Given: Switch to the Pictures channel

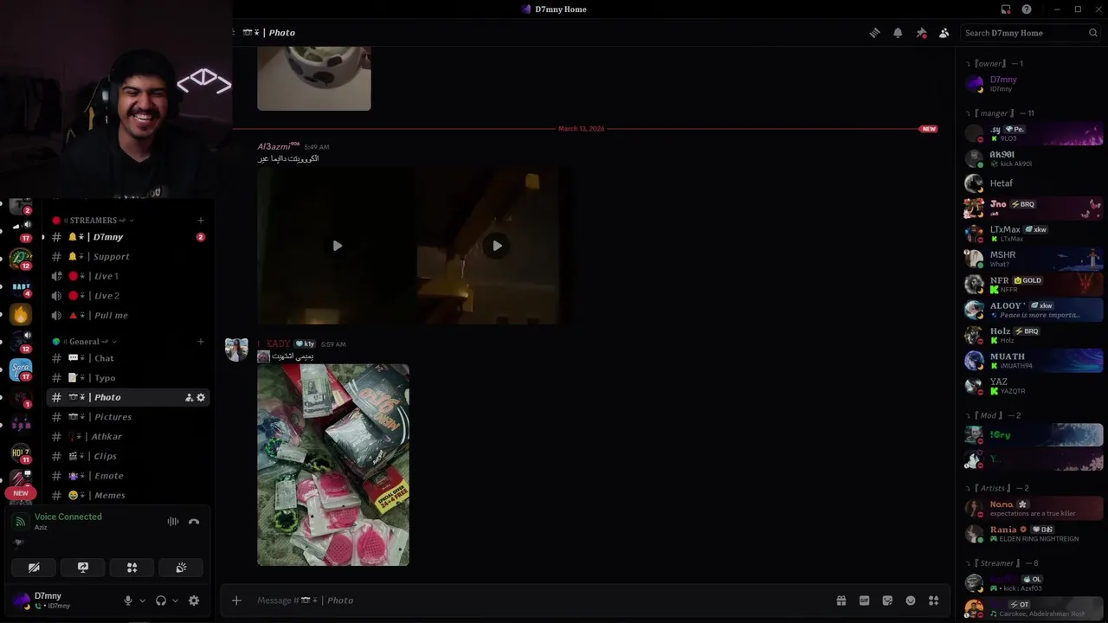Looking at the screenshot, I should (128, 417).
